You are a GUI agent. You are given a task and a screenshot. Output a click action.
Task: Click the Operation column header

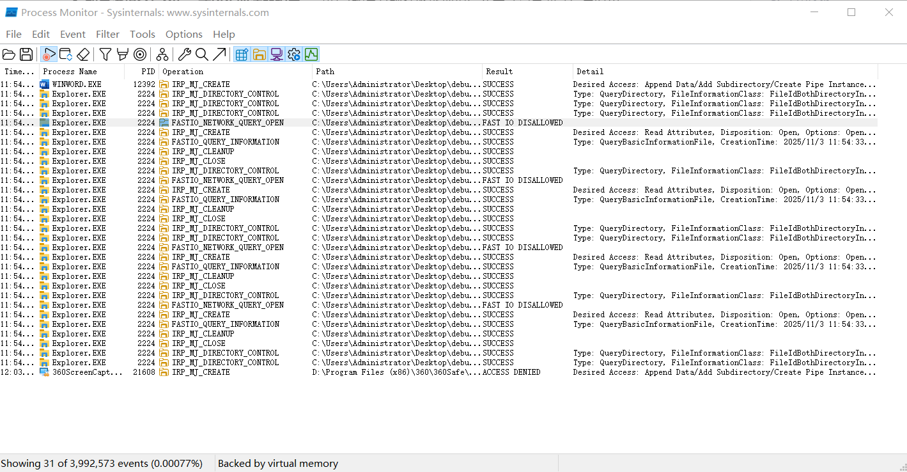(236, 72)
